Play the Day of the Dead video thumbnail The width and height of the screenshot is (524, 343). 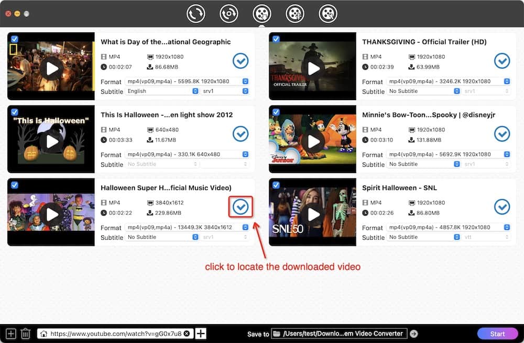pos(52,69)
